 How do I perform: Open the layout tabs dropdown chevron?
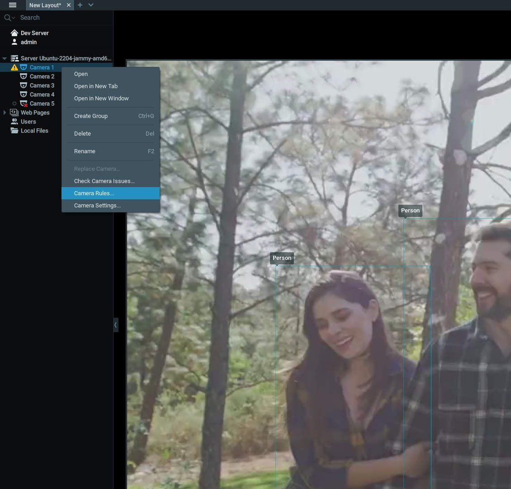pyautogui.click(x=91, y=5)
